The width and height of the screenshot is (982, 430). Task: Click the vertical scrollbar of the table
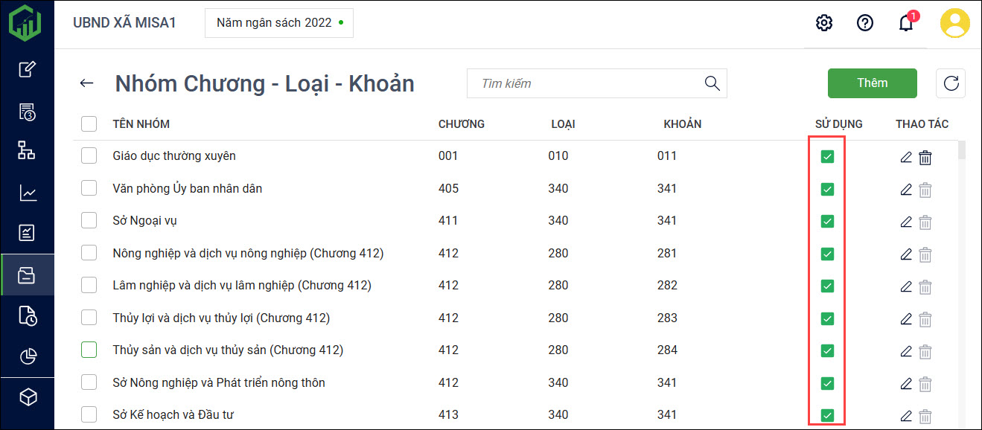[962, 283]
